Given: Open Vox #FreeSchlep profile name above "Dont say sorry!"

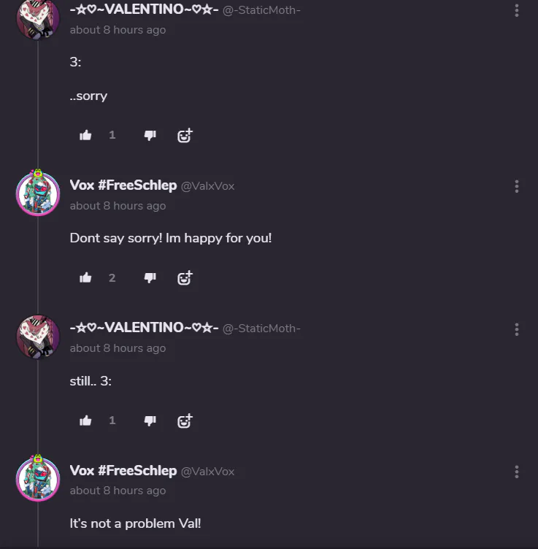Looking at the screenshot, I should click(x=123, y=185).
